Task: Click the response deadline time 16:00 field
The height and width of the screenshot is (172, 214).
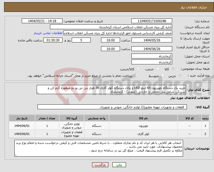Action: coord(111,40)
